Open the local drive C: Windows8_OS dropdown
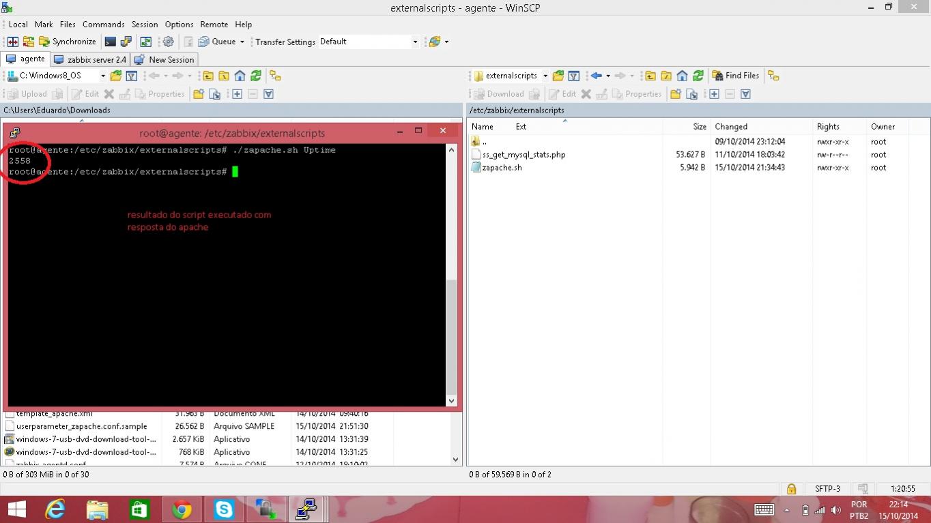This screenshot has height=523, width=931. [103, 76]
